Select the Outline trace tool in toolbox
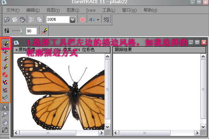Viewport: 209px width, 139px height. tap(5, 44)
